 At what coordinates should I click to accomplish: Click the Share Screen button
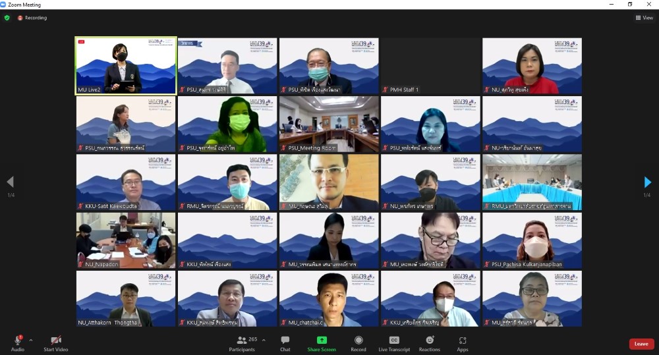click(322, 342)
